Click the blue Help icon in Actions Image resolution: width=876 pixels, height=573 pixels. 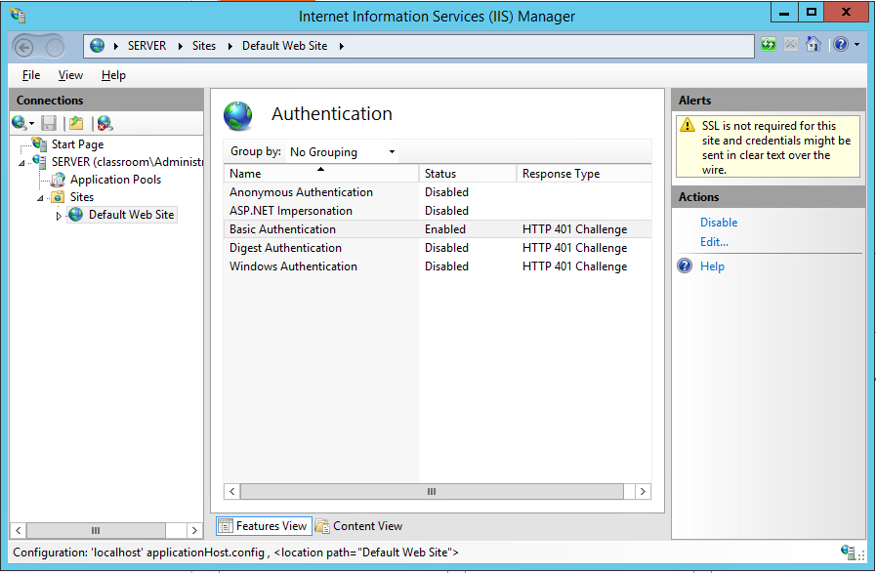click(685, 266)
